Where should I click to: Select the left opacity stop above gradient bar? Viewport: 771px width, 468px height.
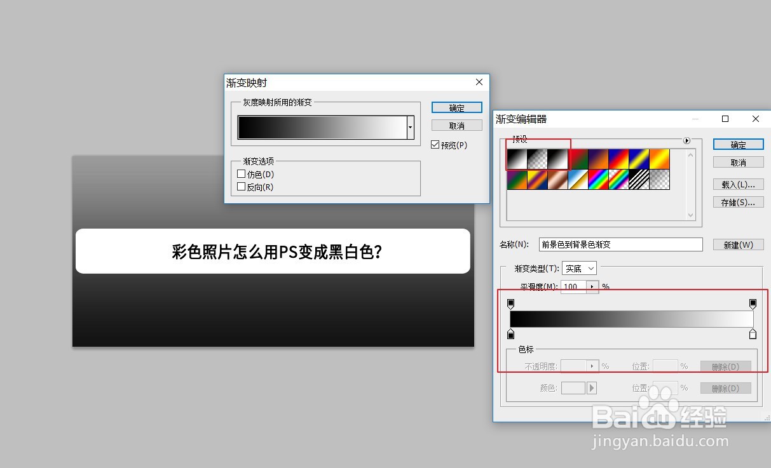510,304
